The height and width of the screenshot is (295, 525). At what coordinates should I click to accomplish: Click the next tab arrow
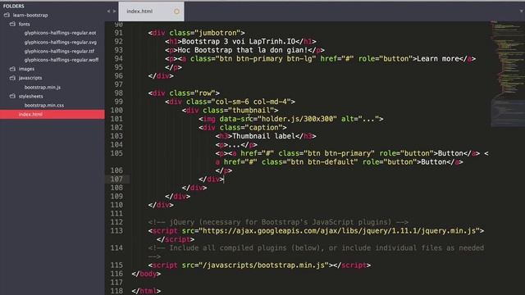114,11
